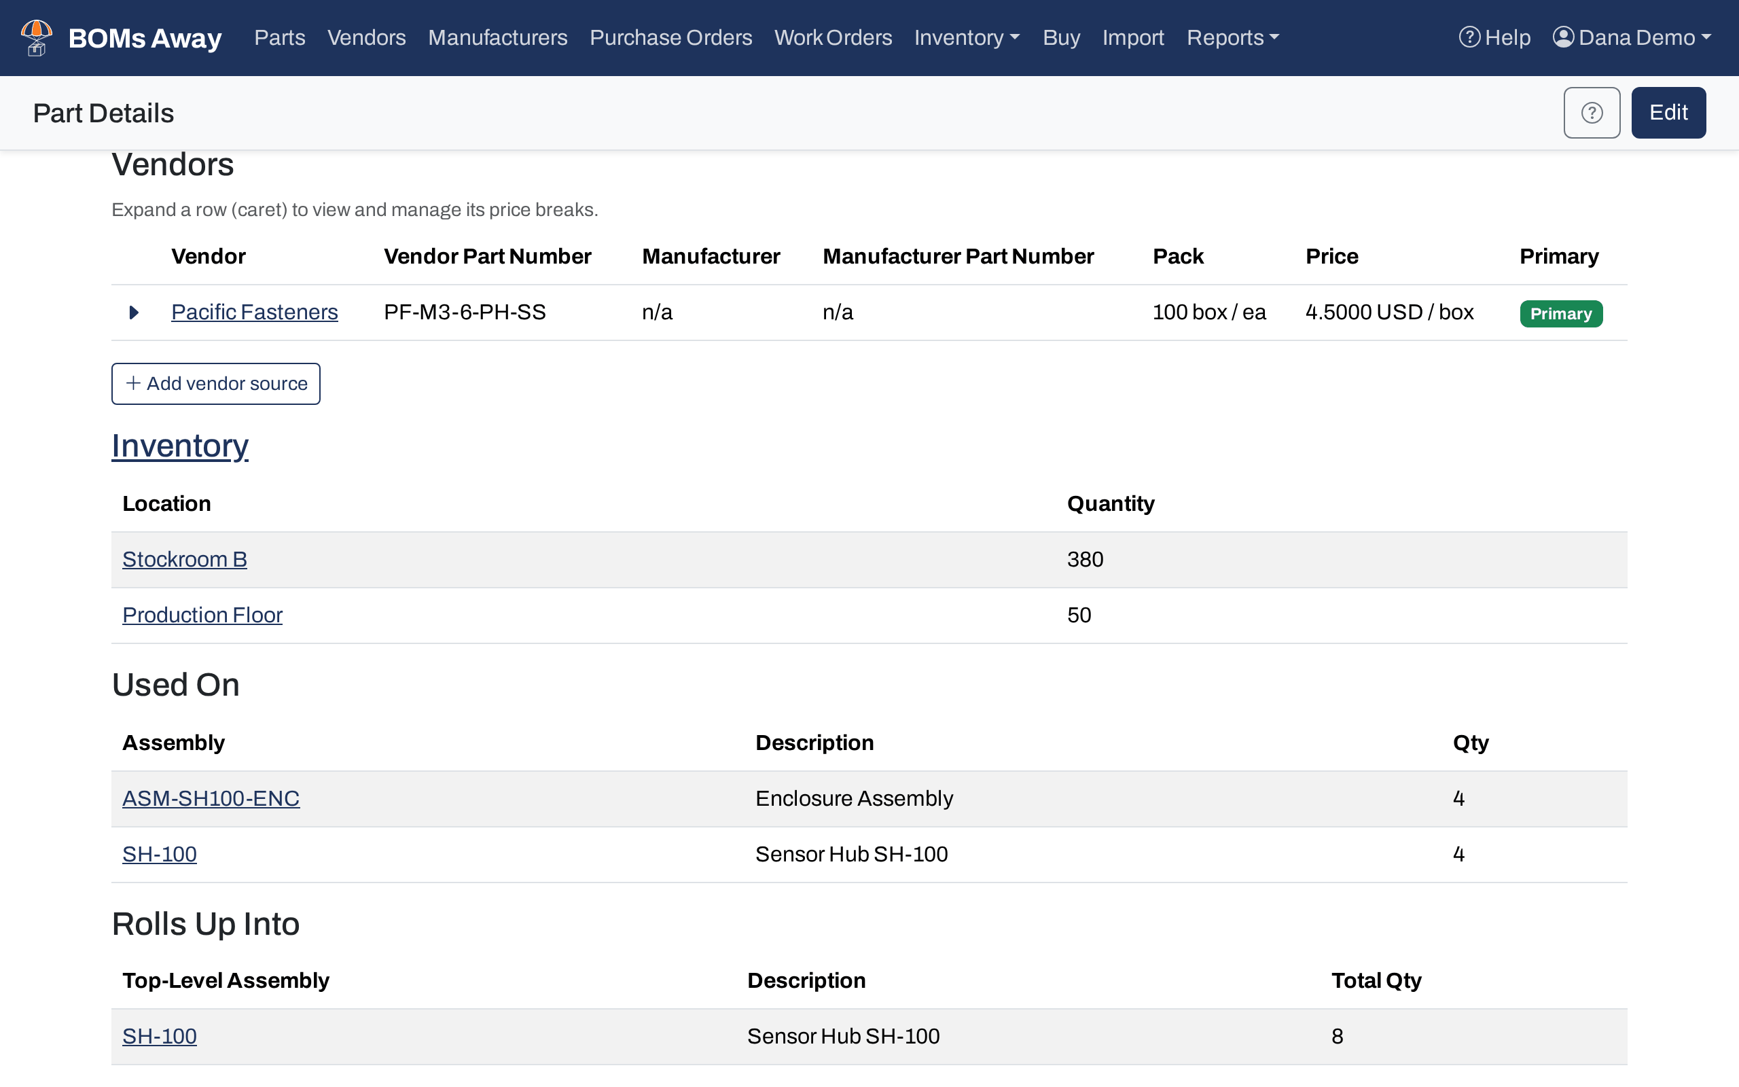Follow the Inventory section heading link

click(179, 446)
